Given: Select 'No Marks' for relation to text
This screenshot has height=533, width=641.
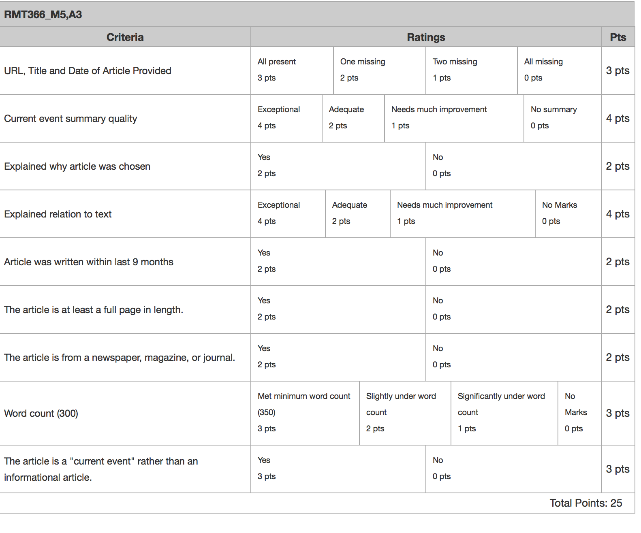Looking at the screenshot, I should click(x=568, y=214).
